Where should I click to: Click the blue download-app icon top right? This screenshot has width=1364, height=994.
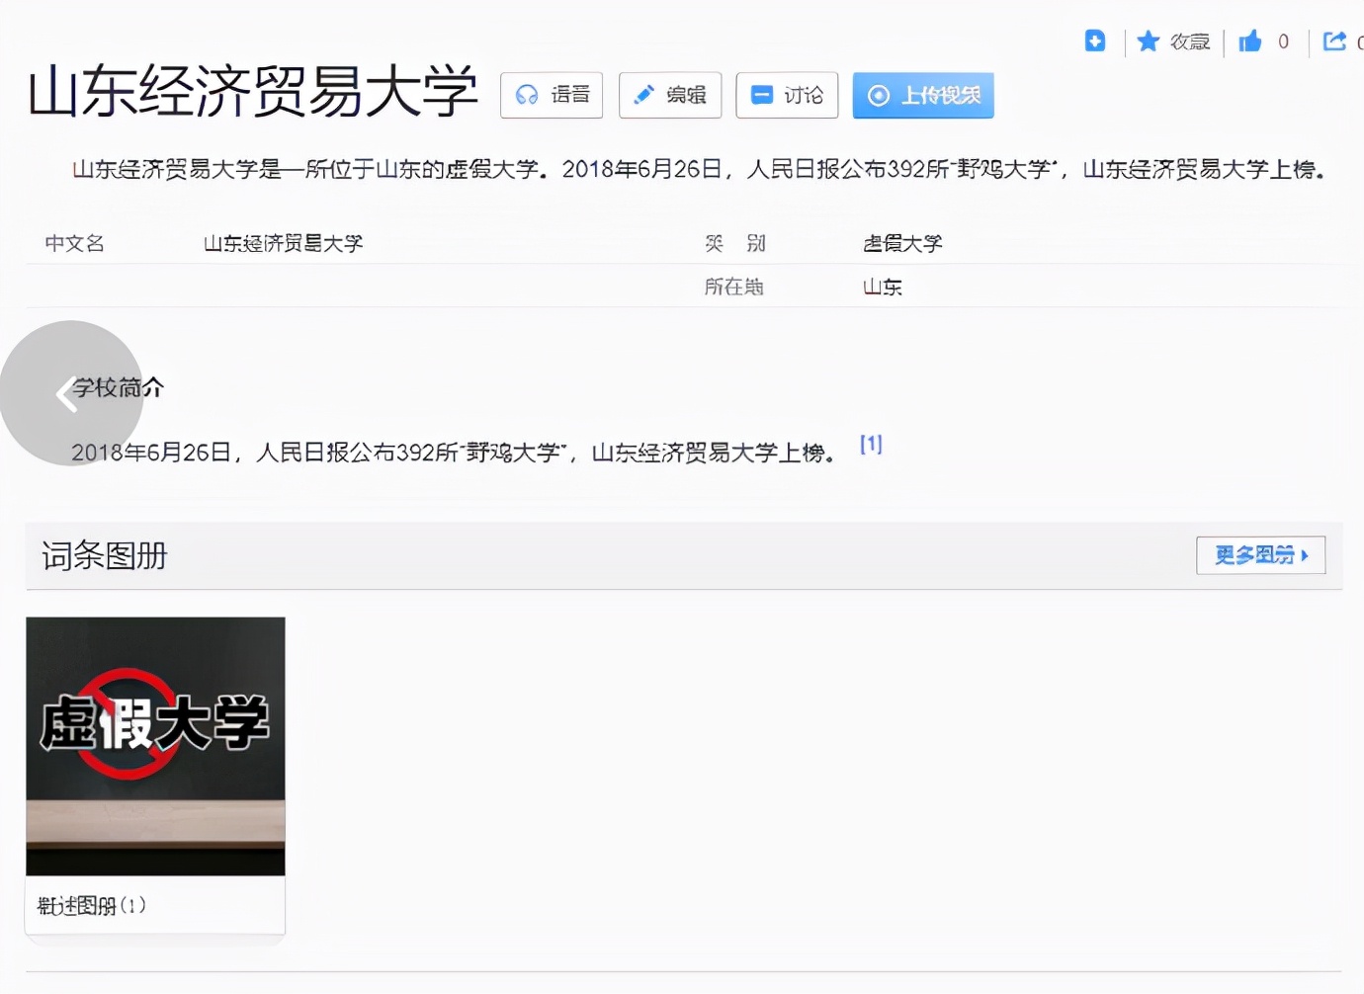[1095, 41]
